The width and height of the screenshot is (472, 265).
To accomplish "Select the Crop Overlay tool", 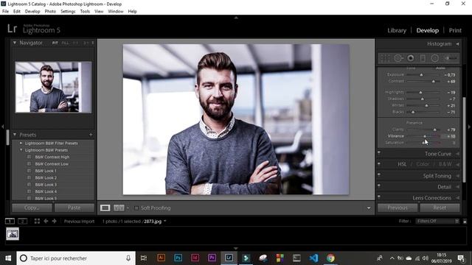I will (385, 58).
